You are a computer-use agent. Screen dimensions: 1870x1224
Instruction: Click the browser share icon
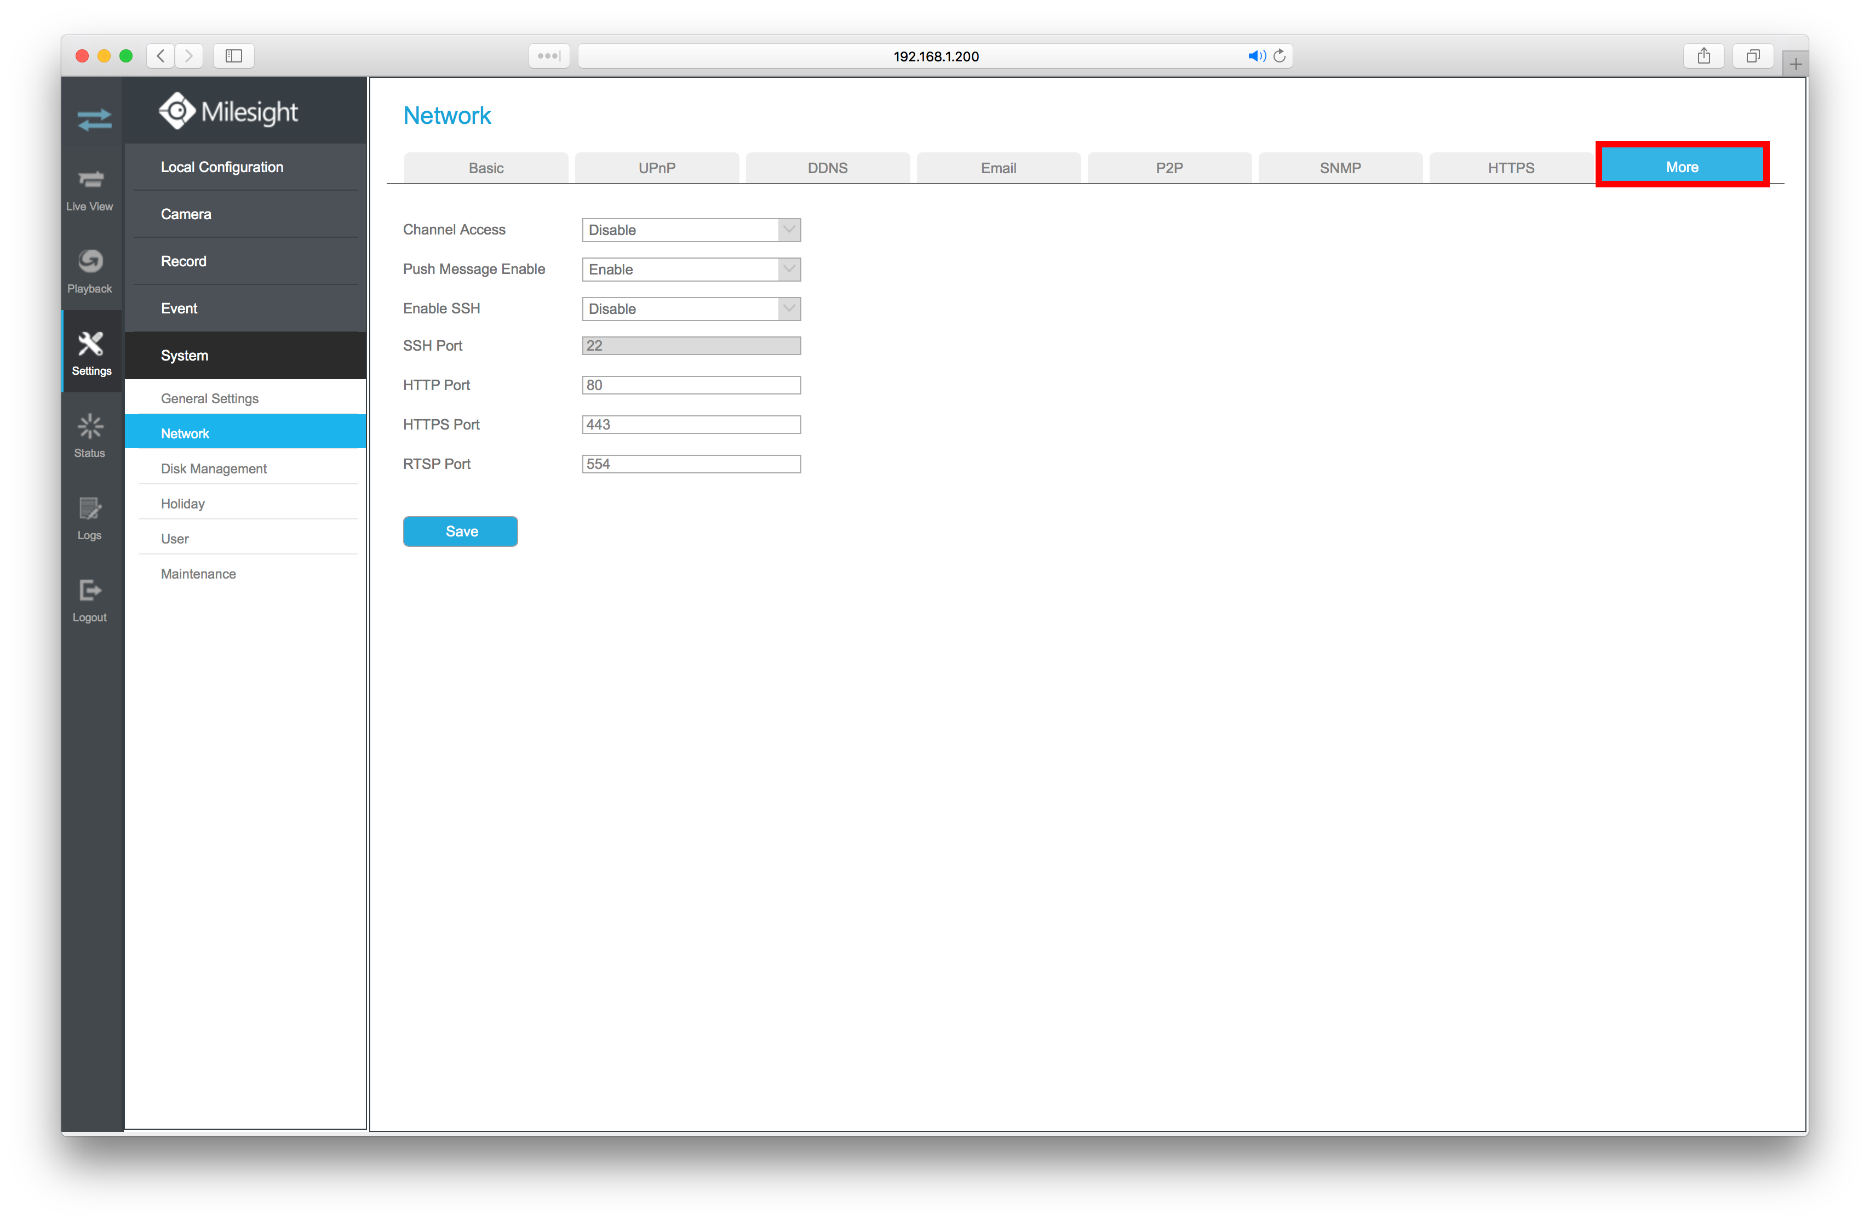point(1702,56)
